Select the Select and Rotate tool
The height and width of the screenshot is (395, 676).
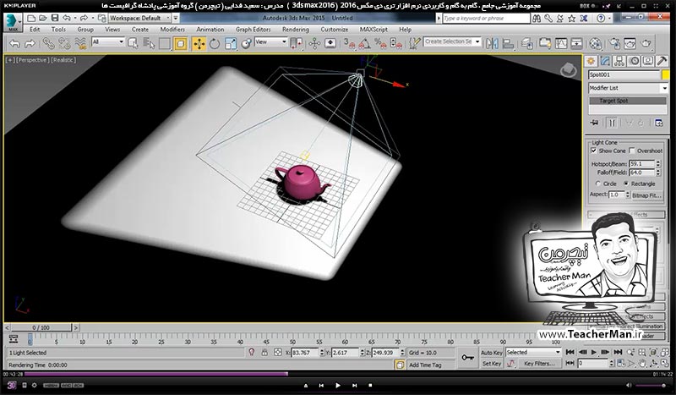tap(215, 44)
